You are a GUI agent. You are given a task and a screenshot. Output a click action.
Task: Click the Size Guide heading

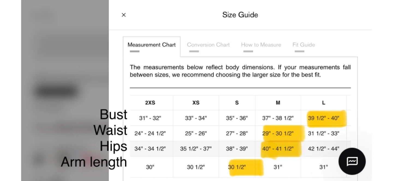pyautogui.click(x=240, y=15)
